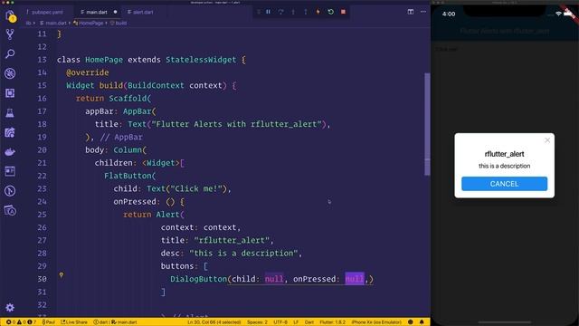Click the selected null after onPressed
Image resolution: width=579 pixels, height=326 pixels.
[355, 279]
